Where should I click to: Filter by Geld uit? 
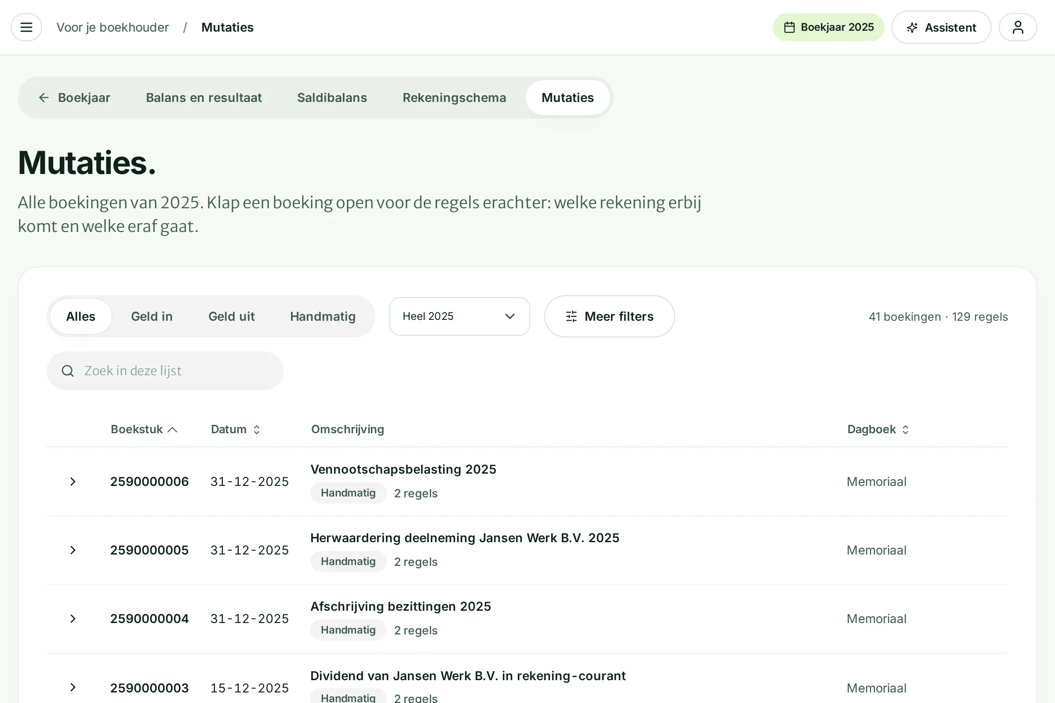232,316
